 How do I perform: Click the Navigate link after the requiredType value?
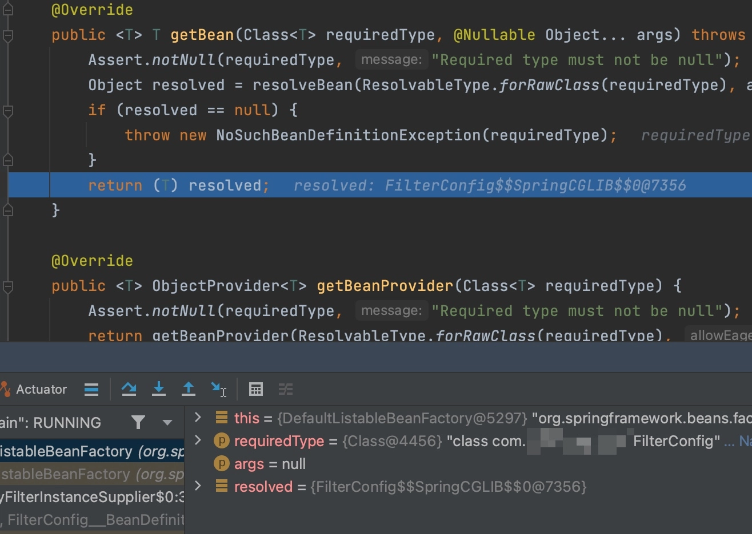(x=746, y=442)
